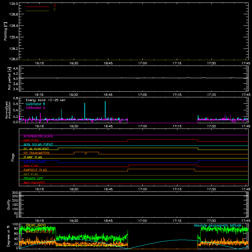The image size is (252, 252).
Task: Click the 4.4 tick on Roll period axis
Action: tap(15, 68)
